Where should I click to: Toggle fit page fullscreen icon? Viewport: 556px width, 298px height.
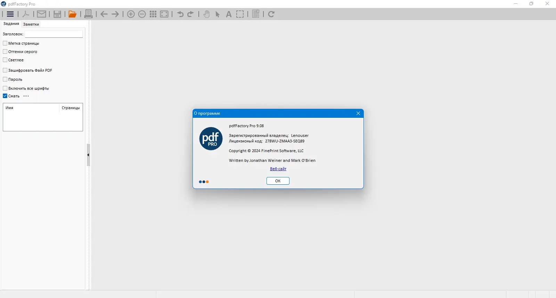[164, 14]
